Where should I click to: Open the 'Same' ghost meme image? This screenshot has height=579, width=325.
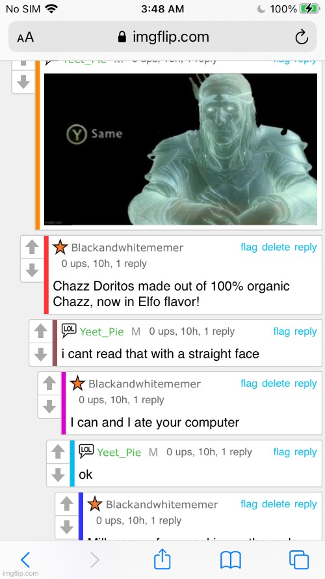(x=181, y=149)
